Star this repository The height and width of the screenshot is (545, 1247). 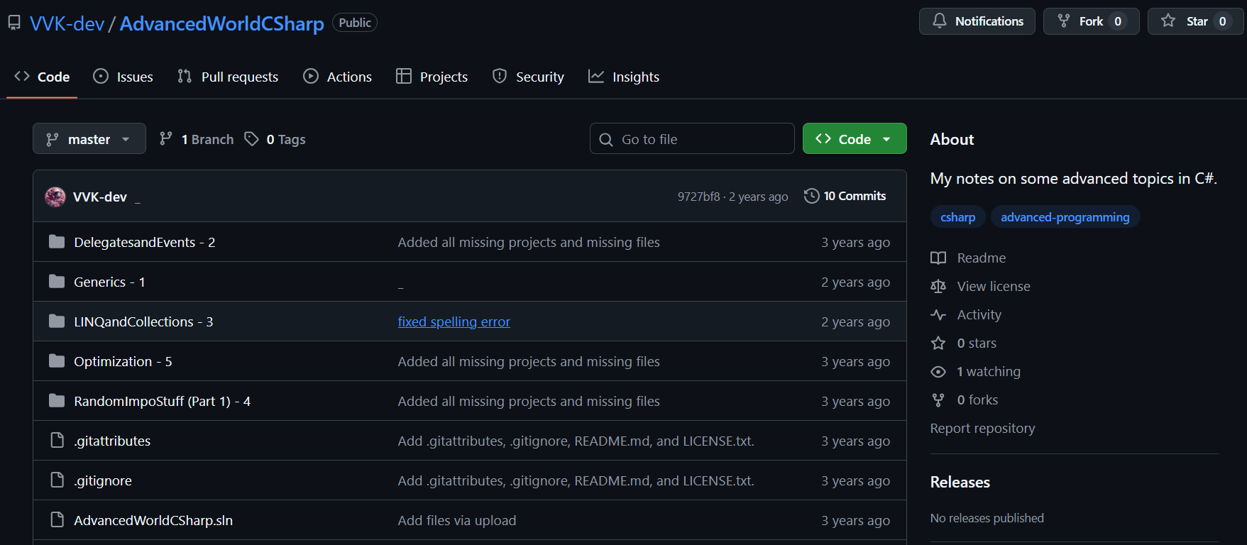[x=1195, y=21]
